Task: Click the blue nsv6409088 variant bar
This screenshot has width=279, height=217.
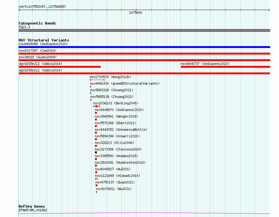Action: pos(144,47)
